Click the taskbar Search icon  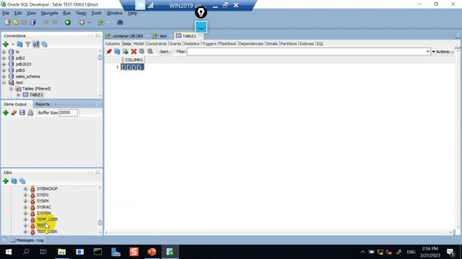[x=26, y=252]
